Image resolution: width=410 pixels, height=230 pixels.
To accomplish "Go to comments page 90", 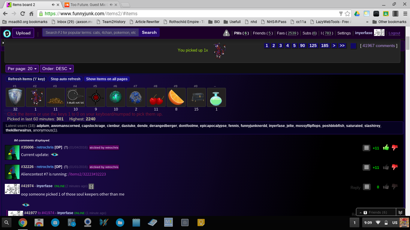I will pyautogui.click(x=302, y=46).
